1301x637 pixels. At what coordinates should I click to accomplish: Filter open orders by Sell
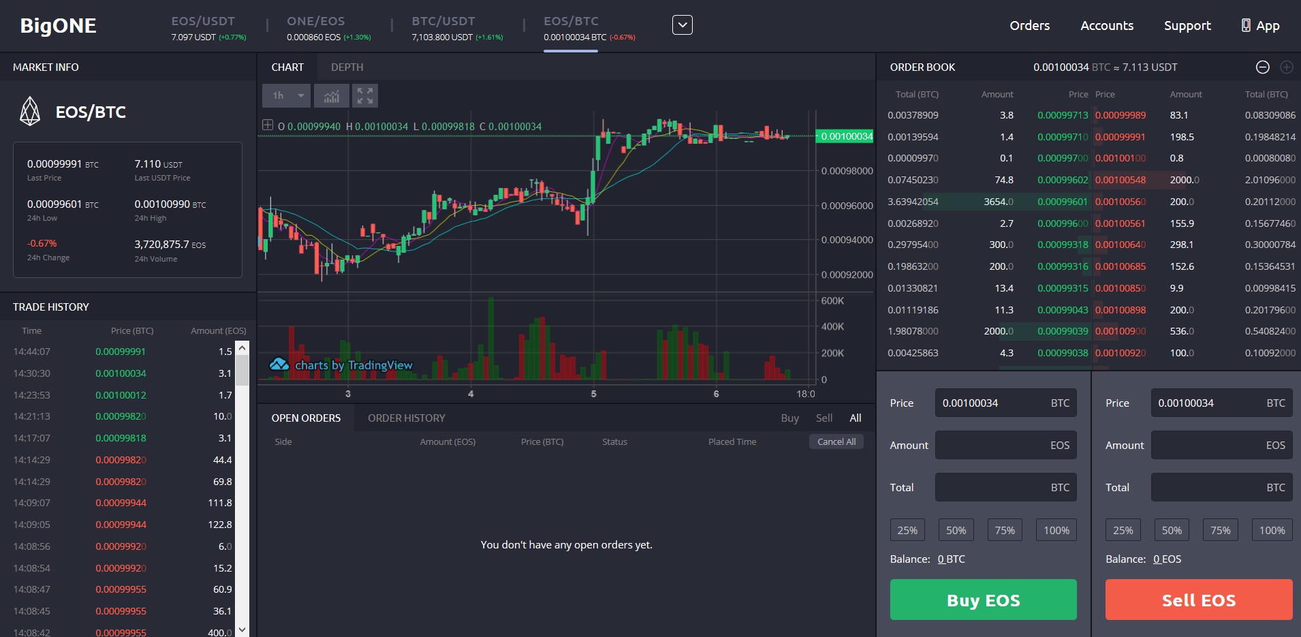click(824, 418)
